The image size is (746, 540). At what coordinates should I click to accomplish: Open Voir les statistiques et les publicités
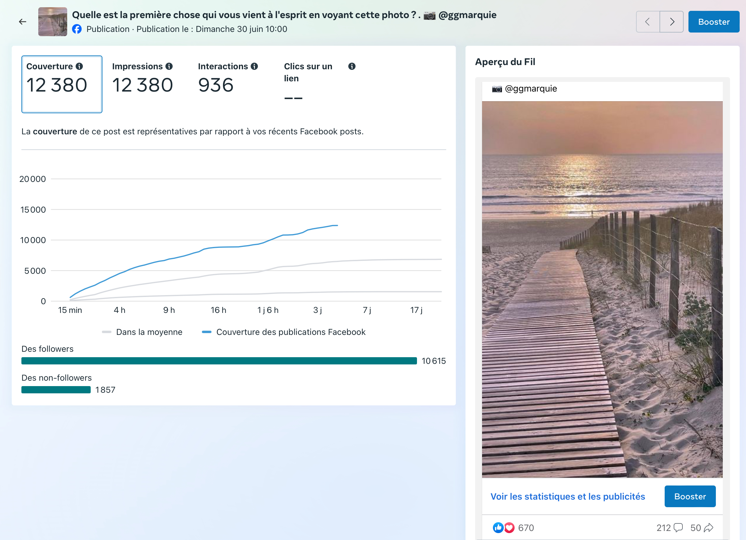click(568, 497)
